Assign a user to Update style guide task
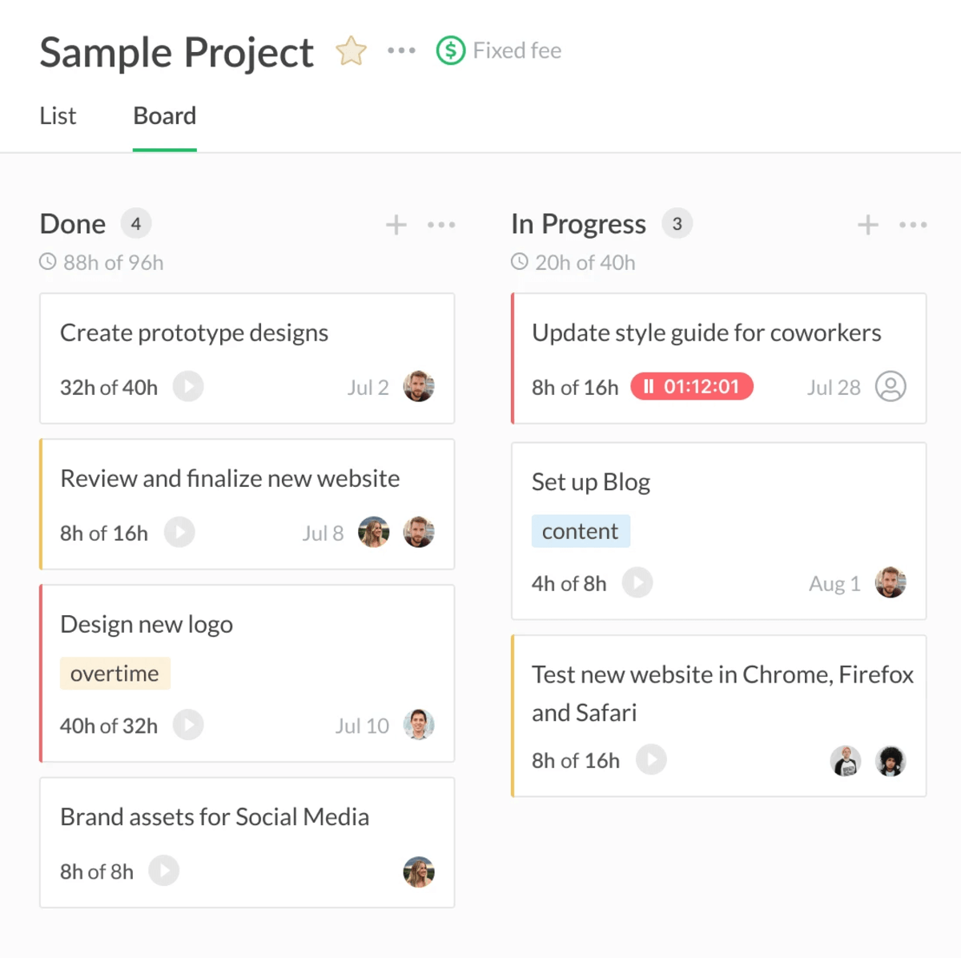 [x=891, y=387]
